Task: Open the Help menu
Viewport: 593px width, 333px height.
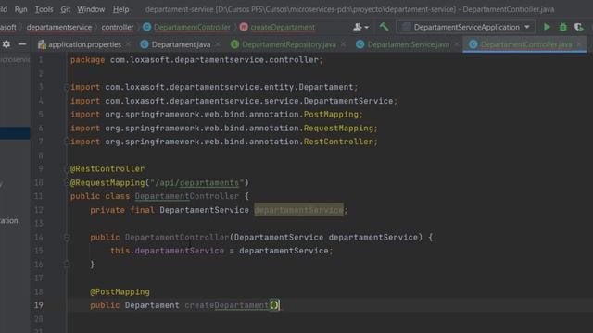Action: (x=120, y=9)
